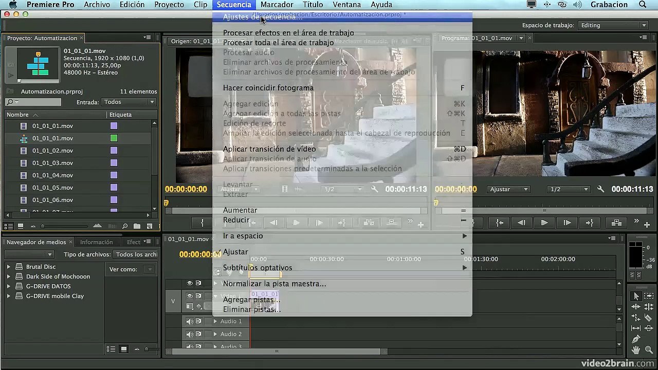Expand the Brutal Disc drive

[x=8, y=267]
